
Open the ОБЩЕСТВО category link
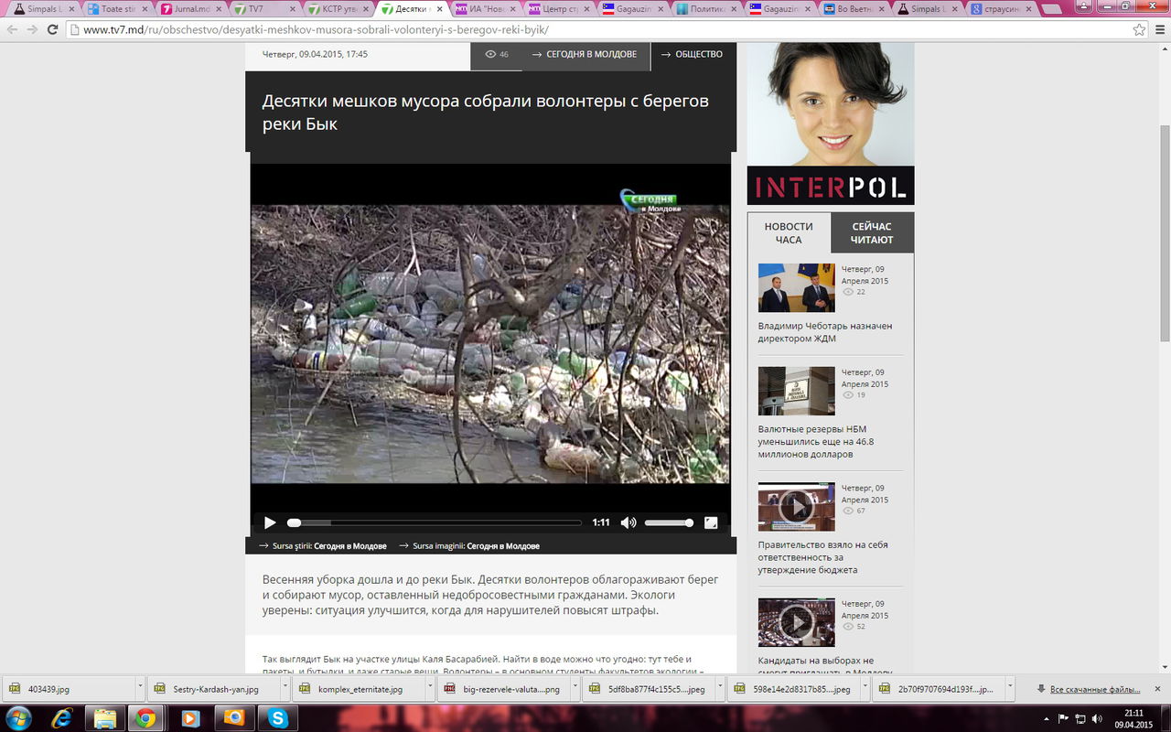[693, 55]
